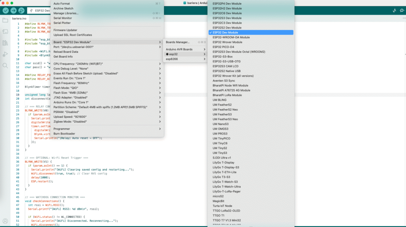Click the Start Debugging icon in the toolbar
The width and height of the screenshot is (406, 227).
(21, 11)
